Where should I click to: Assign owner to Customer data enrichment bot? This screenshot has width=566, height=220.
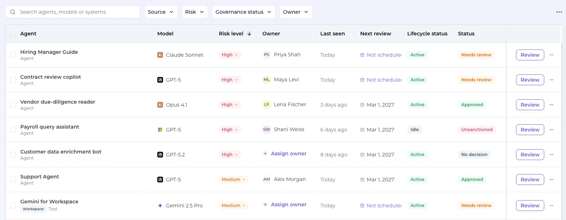coord(284,154)
